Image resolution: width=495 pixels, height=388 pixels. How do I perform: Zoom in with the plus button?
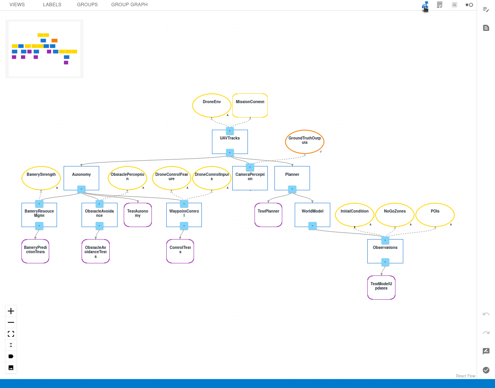[11, 311]
